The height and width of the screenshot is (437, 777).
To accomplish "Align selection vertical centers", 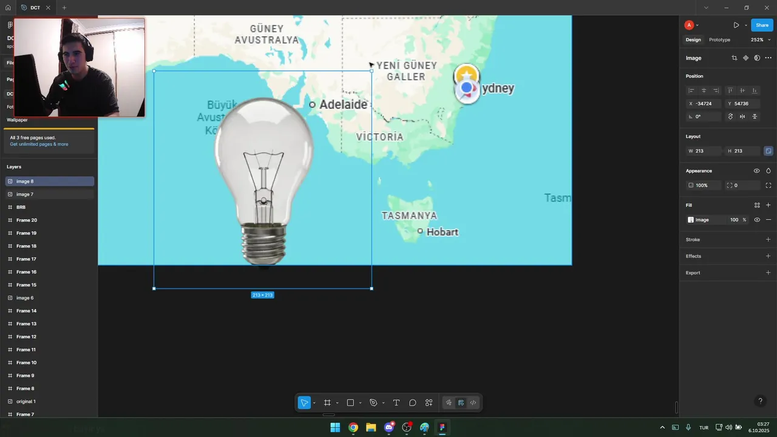I will (742, 90).
